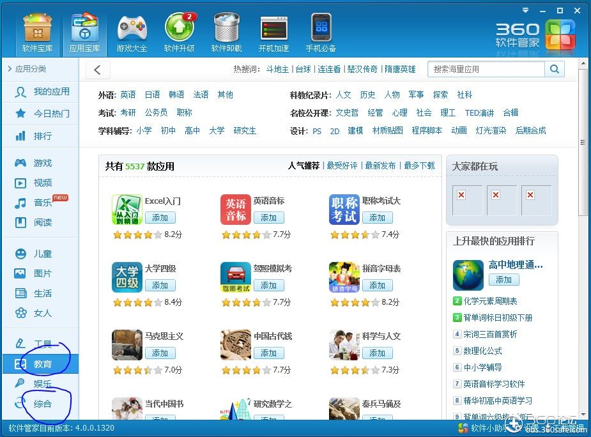The height and width of the screenshot is (437, 591).
Task: Click the vertical scrollbar thumb
Action: (x=583, y=142)
